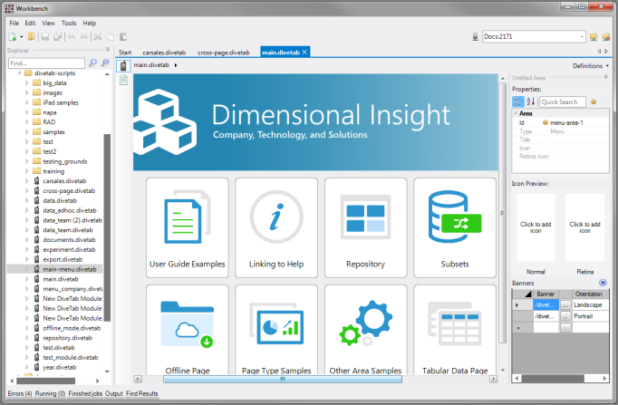618x405 pixels.
Task: Select offline_mode.divetab in Explorer
Action: pyautogui.click(x=72, y=328)
